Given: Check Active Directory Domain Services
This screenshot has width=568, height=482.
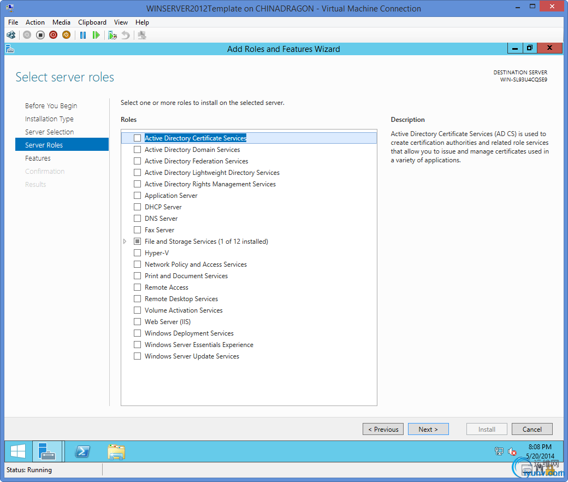Looking at the screenshot, I should click(137, 149).
